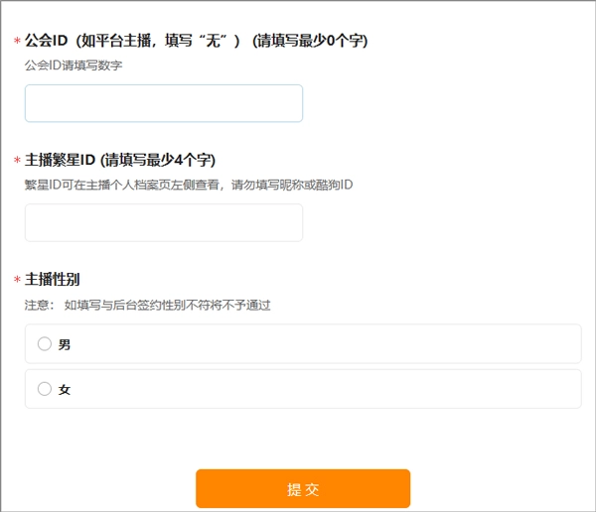596x512 pixels.
Task: Click the 公会ID input field
Action: [x=164, y=103]
